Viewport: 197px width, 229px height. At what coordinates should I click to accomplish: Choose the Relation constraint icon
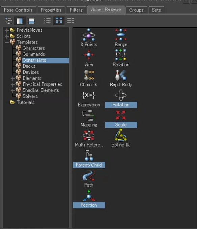pyautogui.click(x=121, y=55)
